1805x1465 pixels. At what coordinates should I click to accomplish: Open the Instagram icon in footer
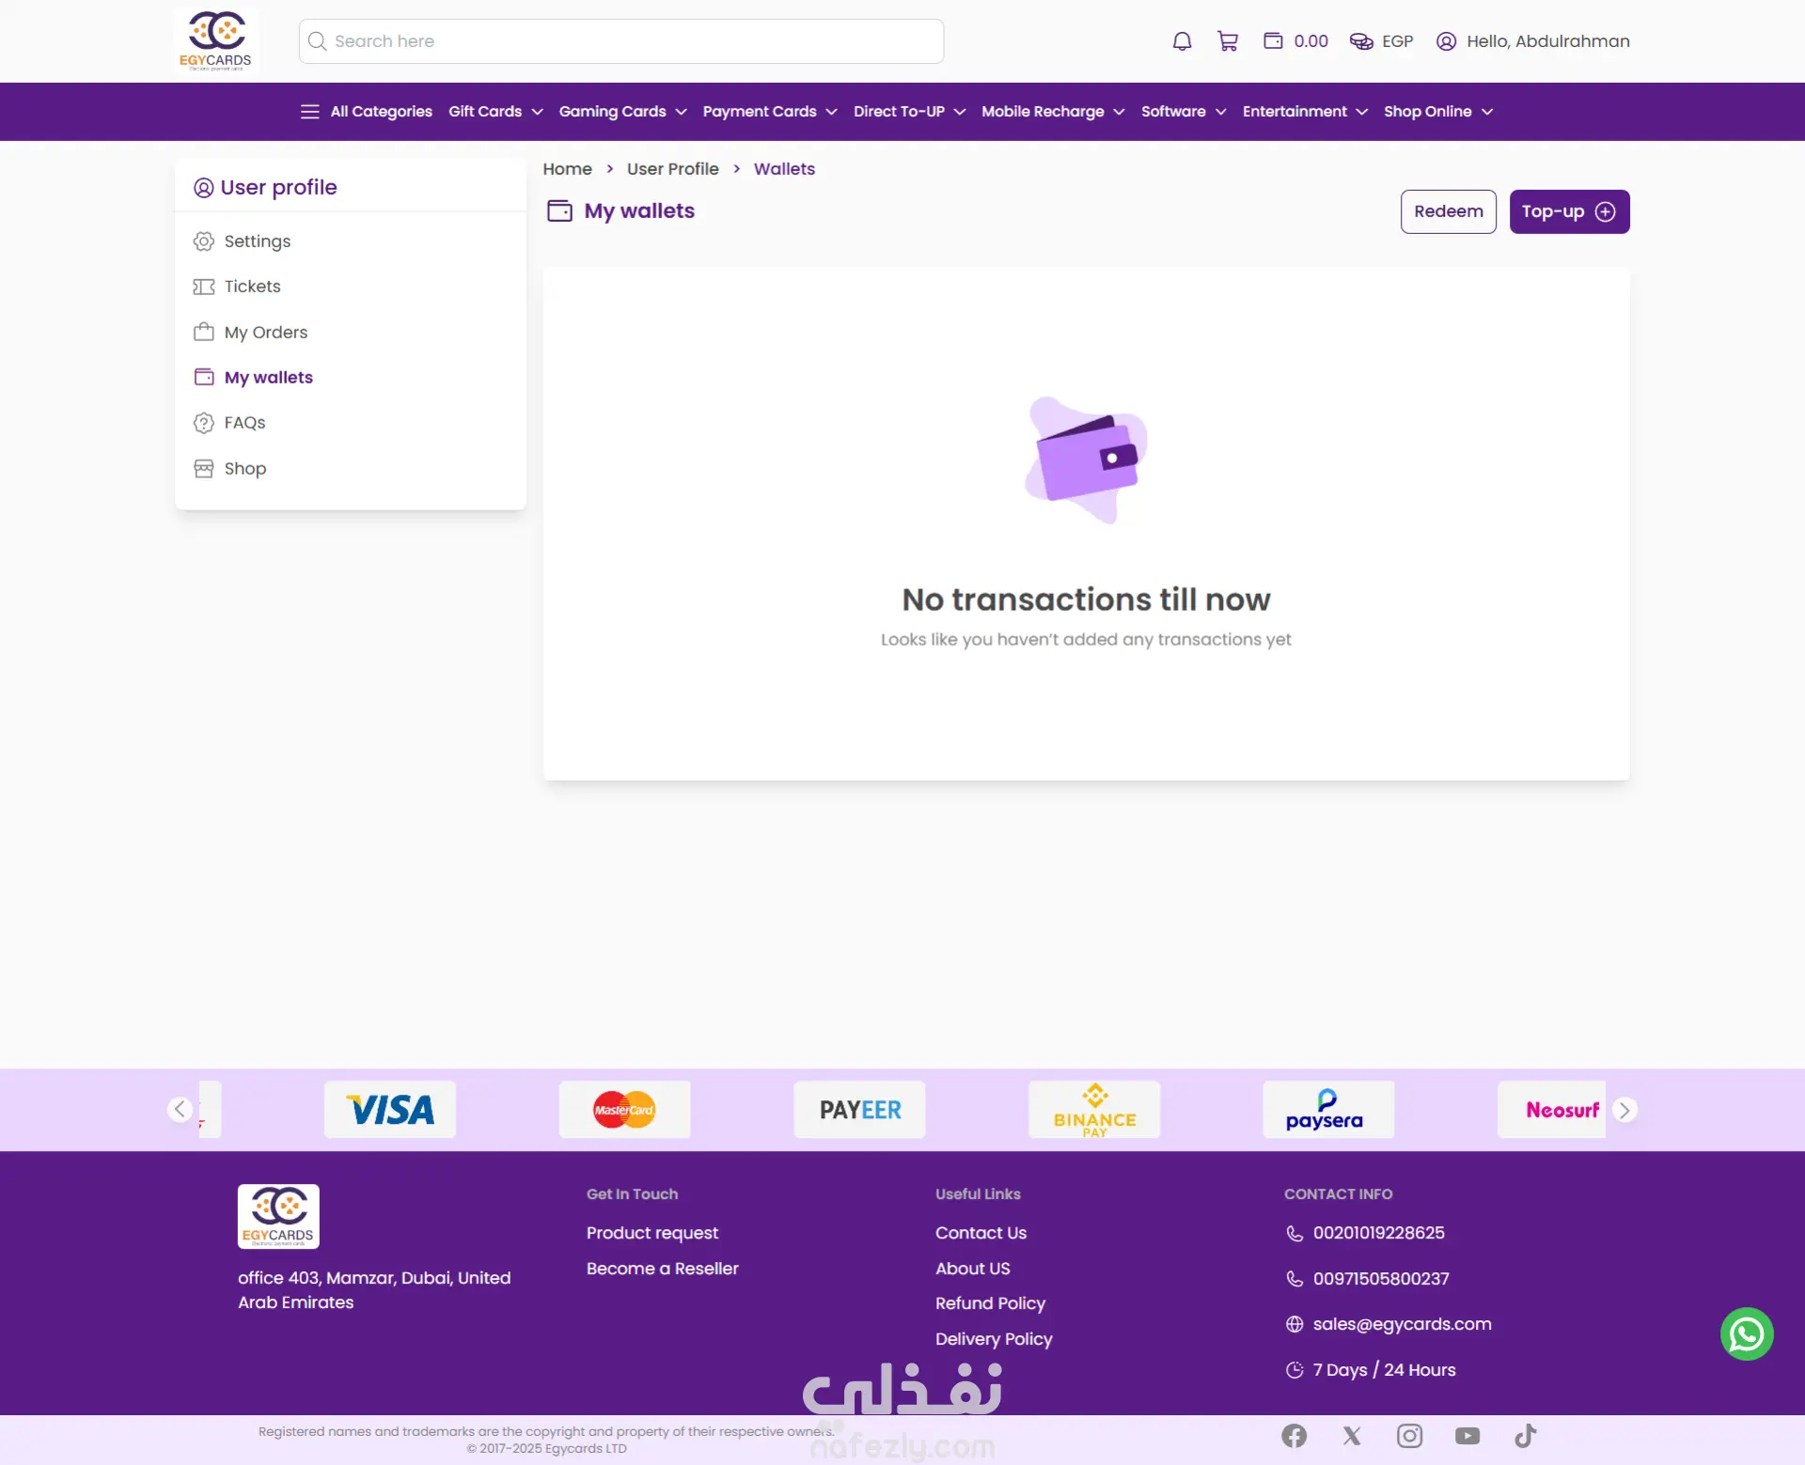[1409, 1435]
